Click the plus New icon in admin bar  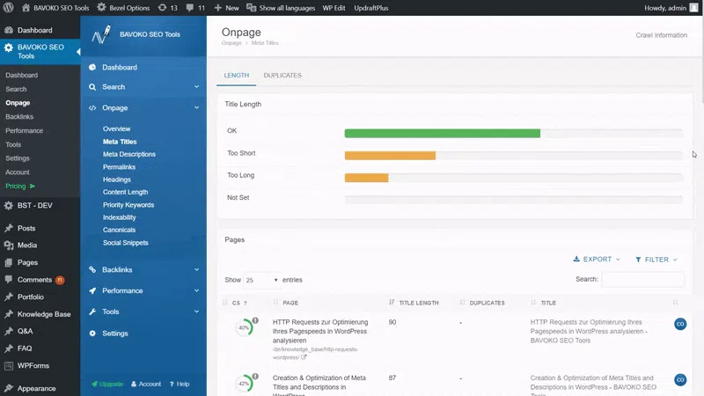point(218,8)
